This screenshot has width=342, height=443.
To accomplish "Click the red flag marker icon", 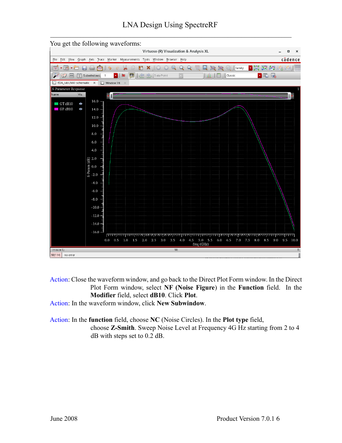I will point(123,76).
